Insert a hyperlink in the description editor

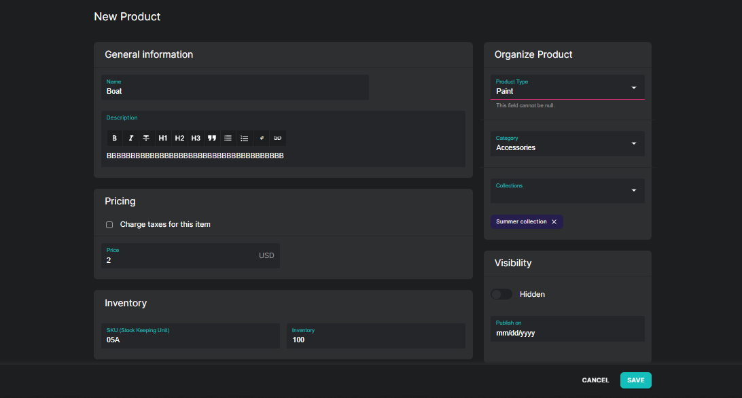tap(277, 138)
